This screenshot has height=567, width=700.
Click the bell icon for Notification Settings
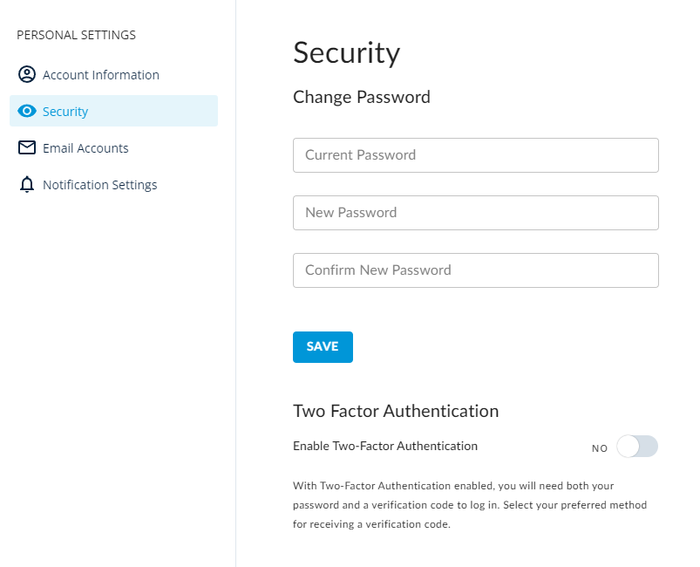(x=26, y=184)
